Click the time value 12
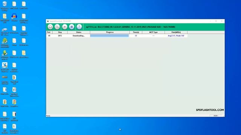The width and height of the screenshot is (241, 135). [x=136, y=36]
